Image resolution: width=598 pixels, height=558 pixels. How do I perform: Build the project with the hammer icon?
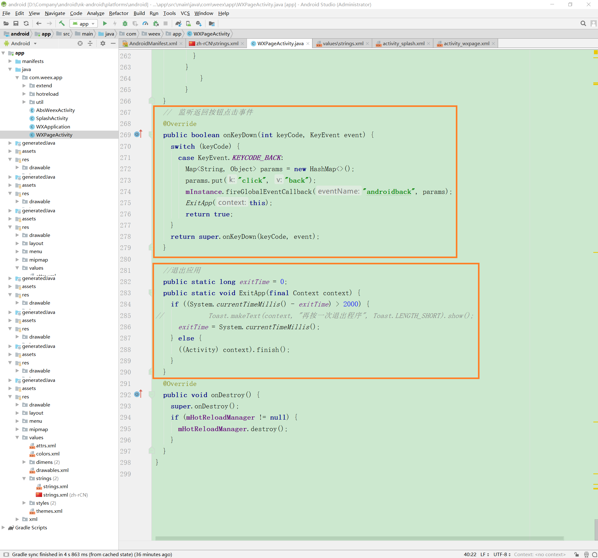pyautogui.click(x=61, y=23)
